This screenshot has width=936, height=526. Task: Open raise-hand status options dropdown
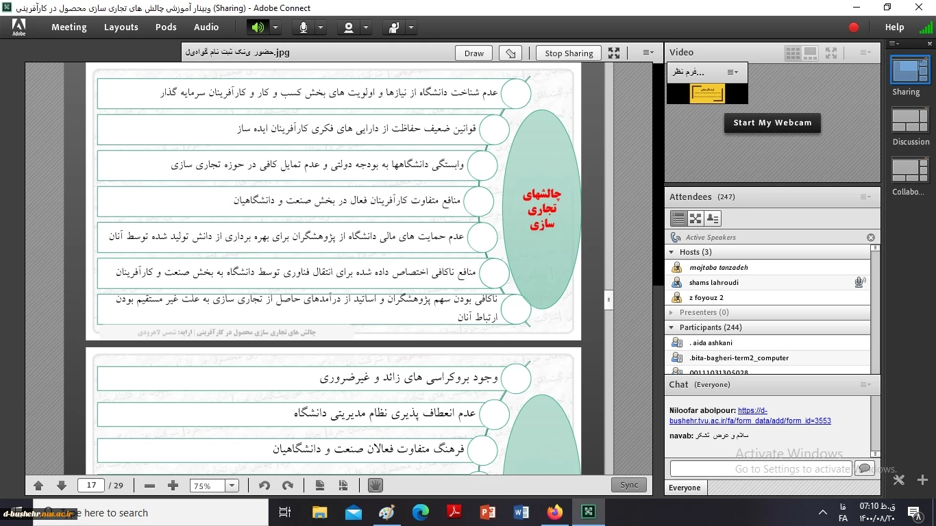[x=411, y=27]
